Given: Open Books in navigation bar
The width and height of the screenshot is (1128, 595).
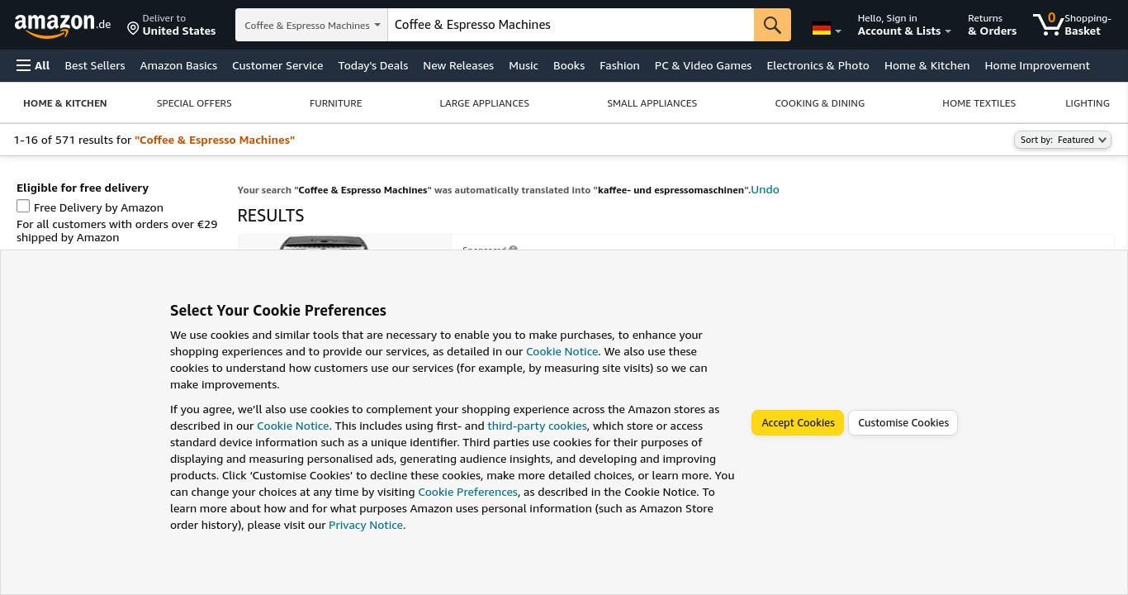Looking at the screenshot, I should coord(569,65).
